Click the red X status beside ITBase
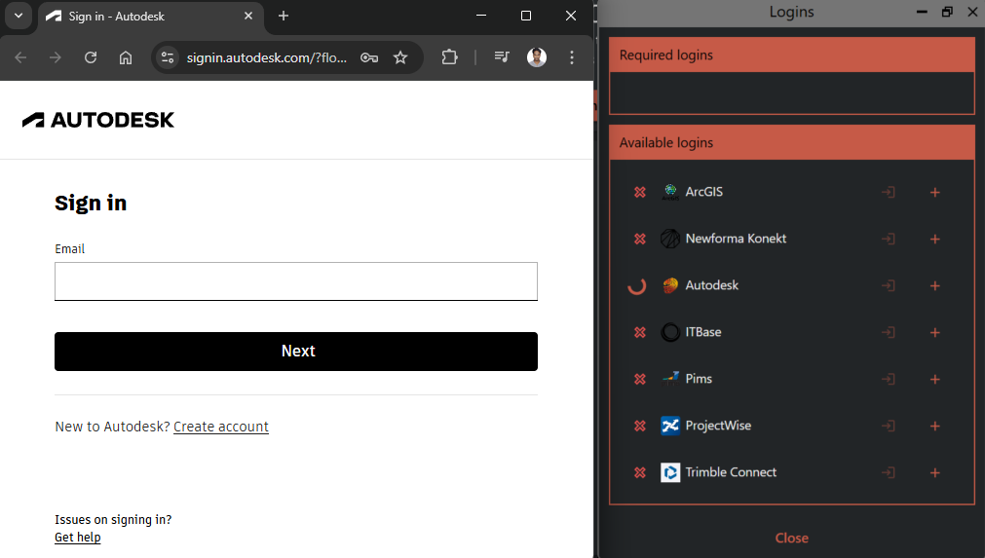This screenshot has width=985, height=558. click(639, 332)
